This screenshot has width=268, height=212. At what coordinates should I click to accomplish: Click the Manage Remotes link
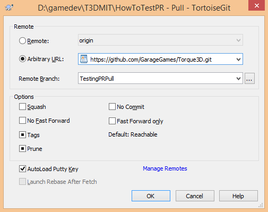tap(165, 168)
